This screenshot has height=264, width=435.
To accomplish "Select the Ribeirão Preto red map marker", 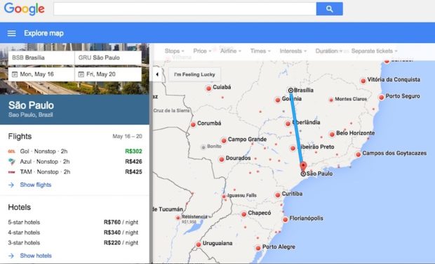I will [293, 148].
